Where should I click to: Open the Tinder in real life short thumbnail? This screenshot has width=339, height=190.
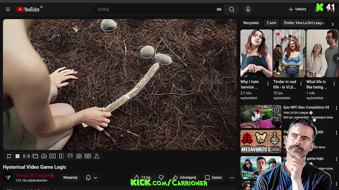289,53
